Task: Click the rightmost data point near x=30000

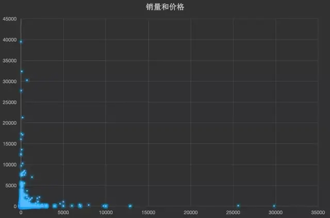Action: click(x=274, y=206)
